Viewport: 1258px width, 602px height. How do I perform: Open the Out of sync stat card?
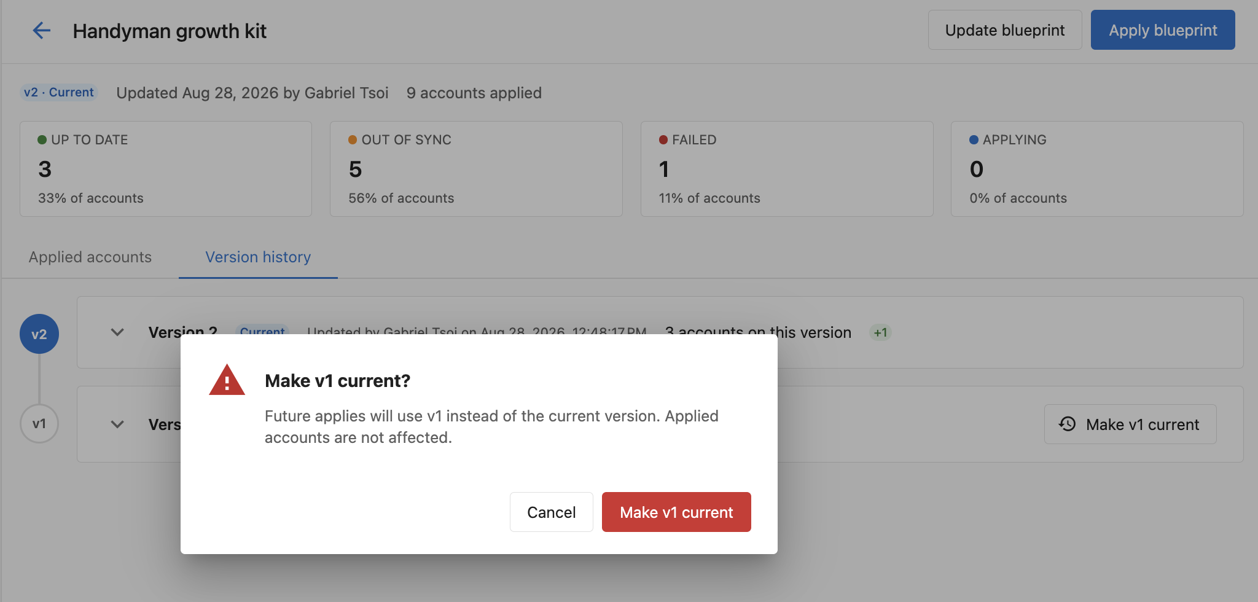(476, 169)
